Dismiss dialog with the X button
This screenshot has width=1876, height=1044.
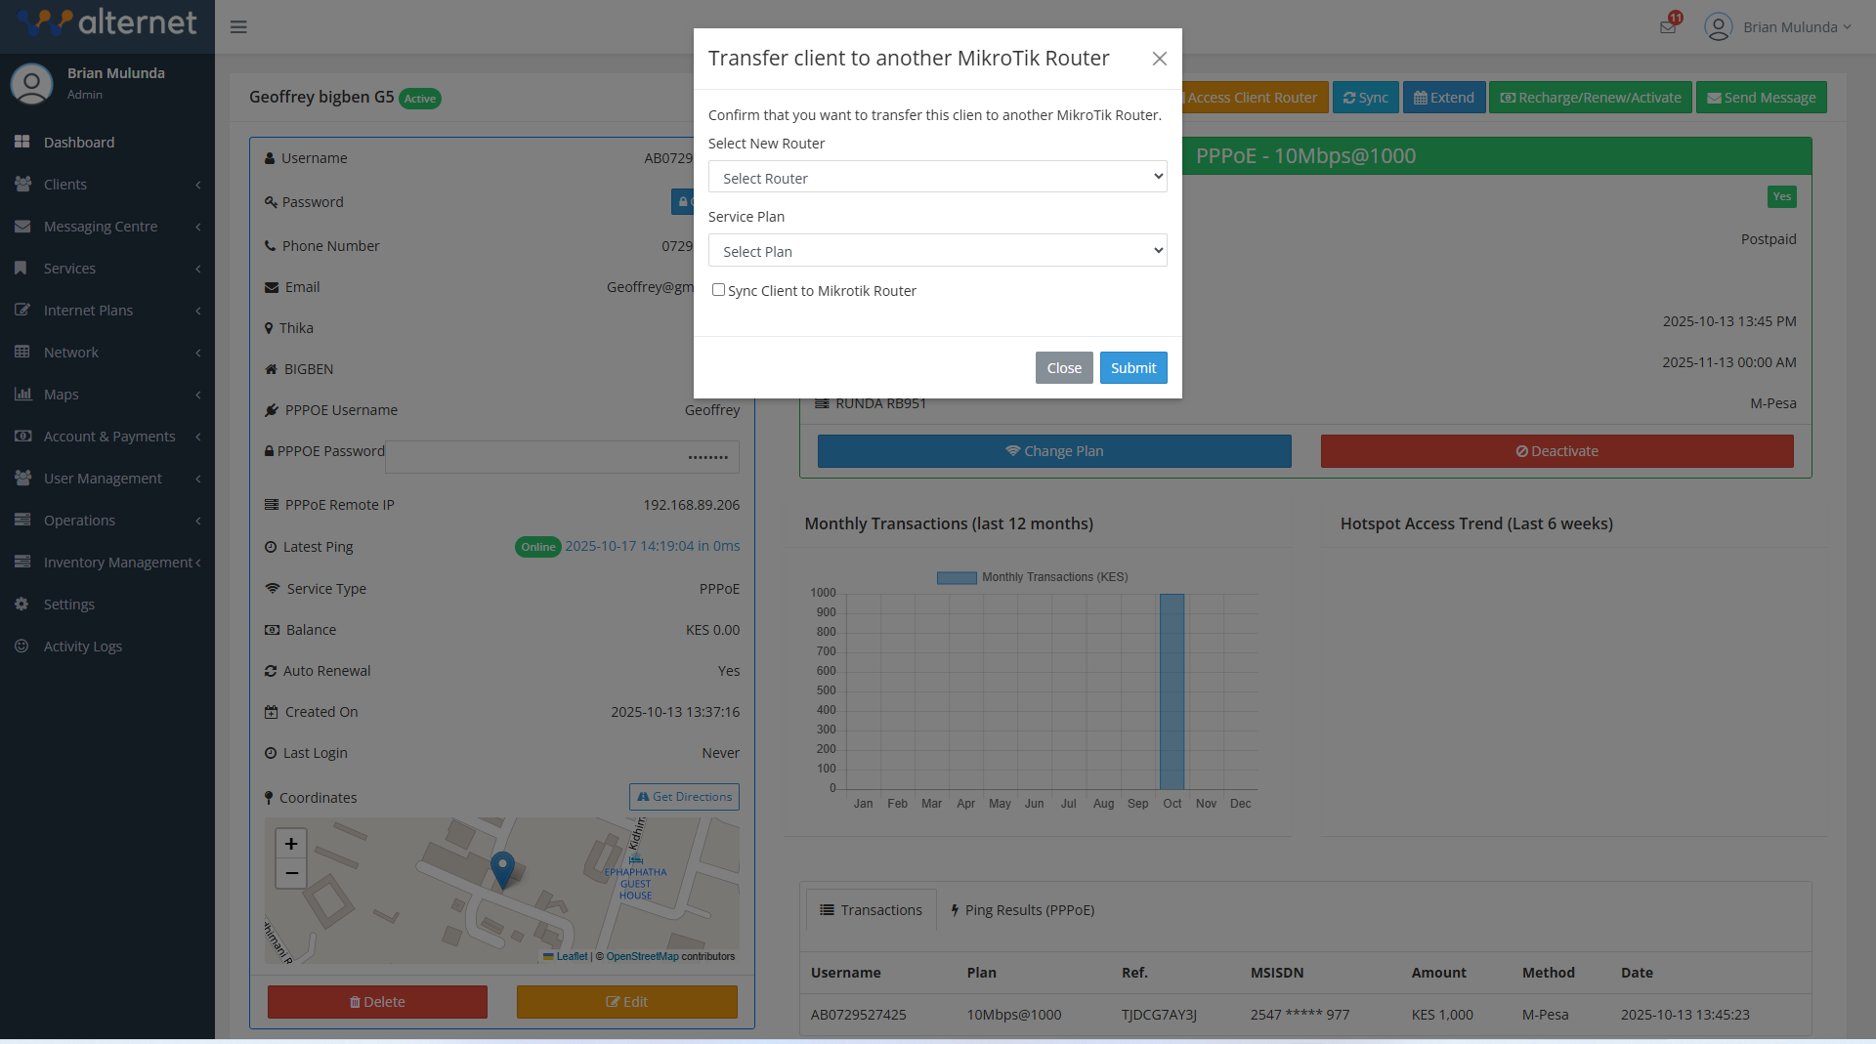pos(1159,59)
